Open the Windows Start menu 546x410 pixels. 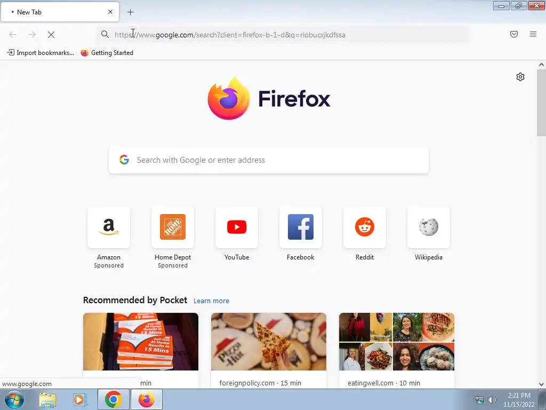tap(14, 399)
